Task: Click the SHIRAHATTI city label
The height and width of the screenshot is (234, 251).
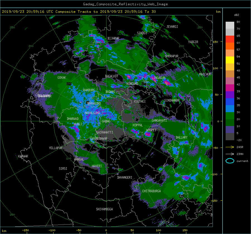Action: click(105, 132)
